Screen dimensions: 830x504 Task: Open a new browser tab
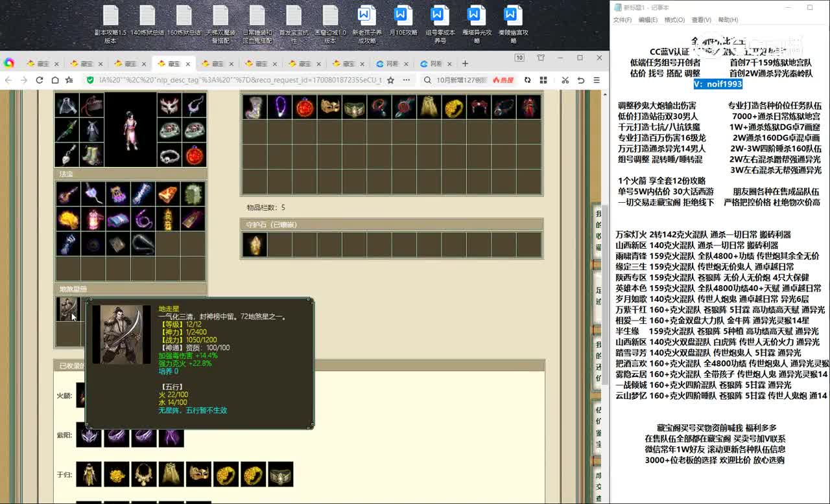pos(465,63)
